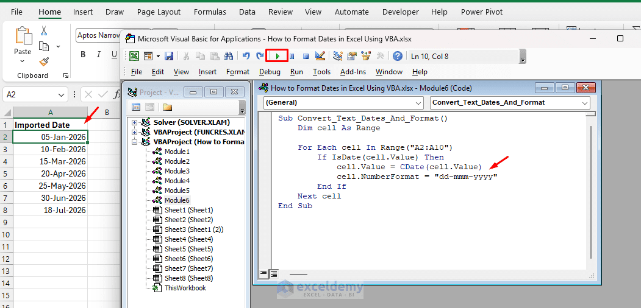Open the Properties Window toolbar icon
641x308 pixels.
tap(352, 56)
